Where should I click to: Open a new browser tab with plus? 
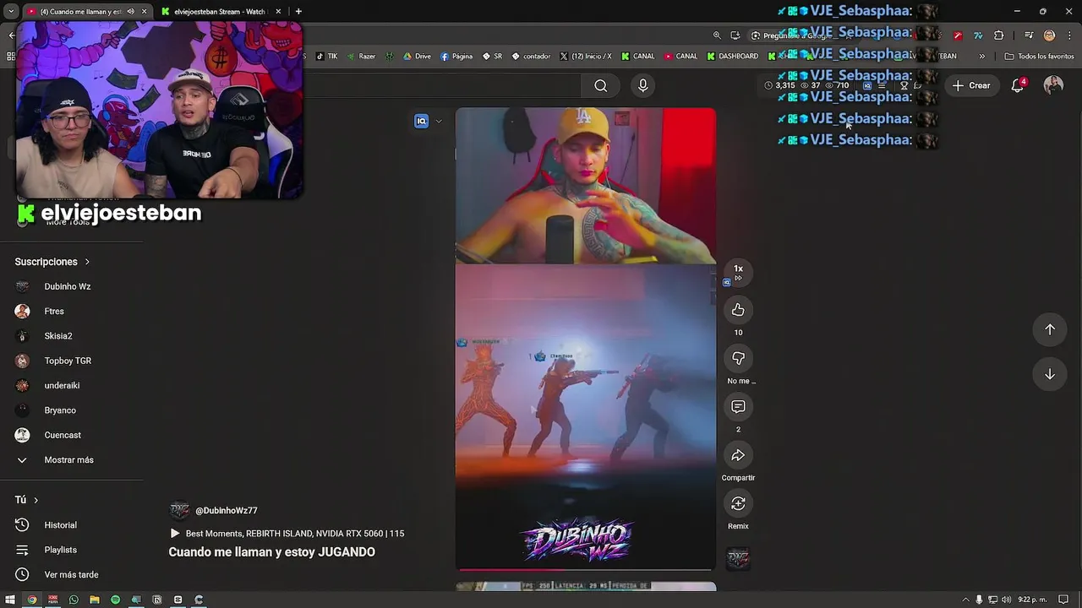[x=298, y=12]
